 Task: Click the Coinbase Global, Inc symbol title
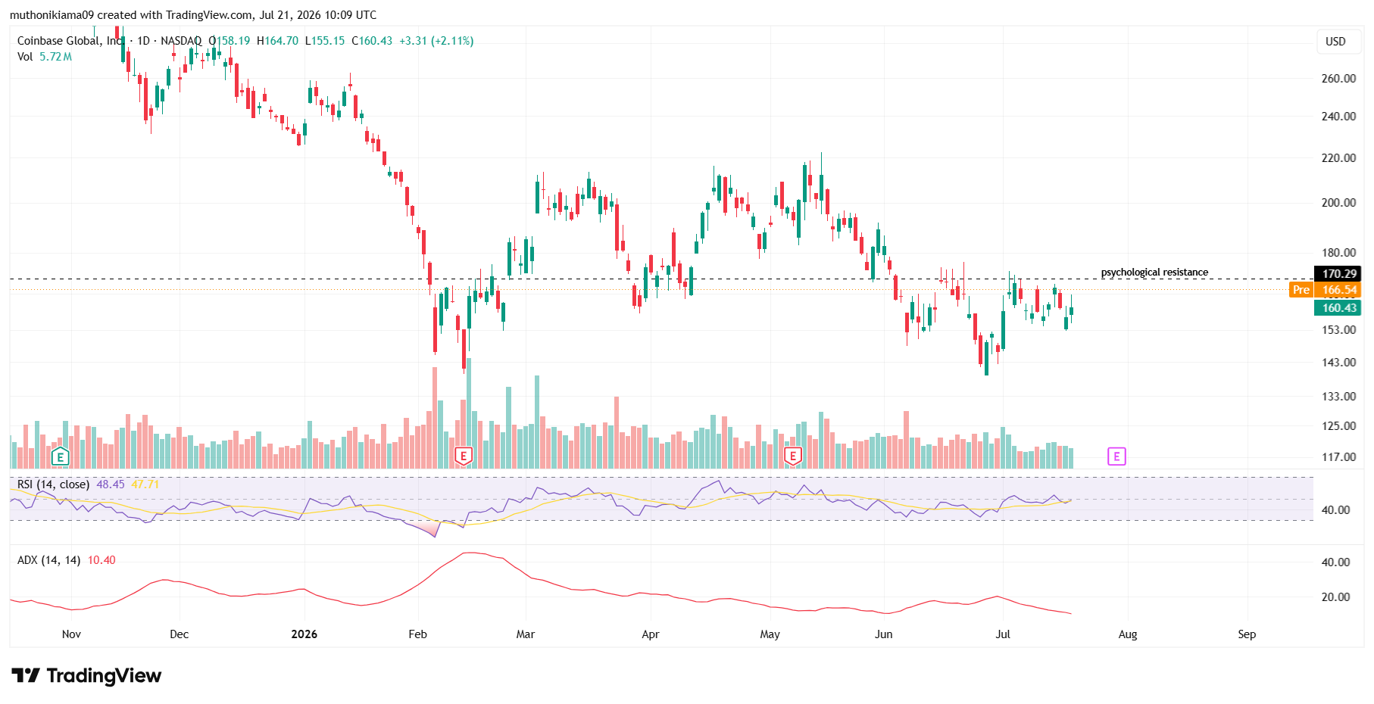70,41
